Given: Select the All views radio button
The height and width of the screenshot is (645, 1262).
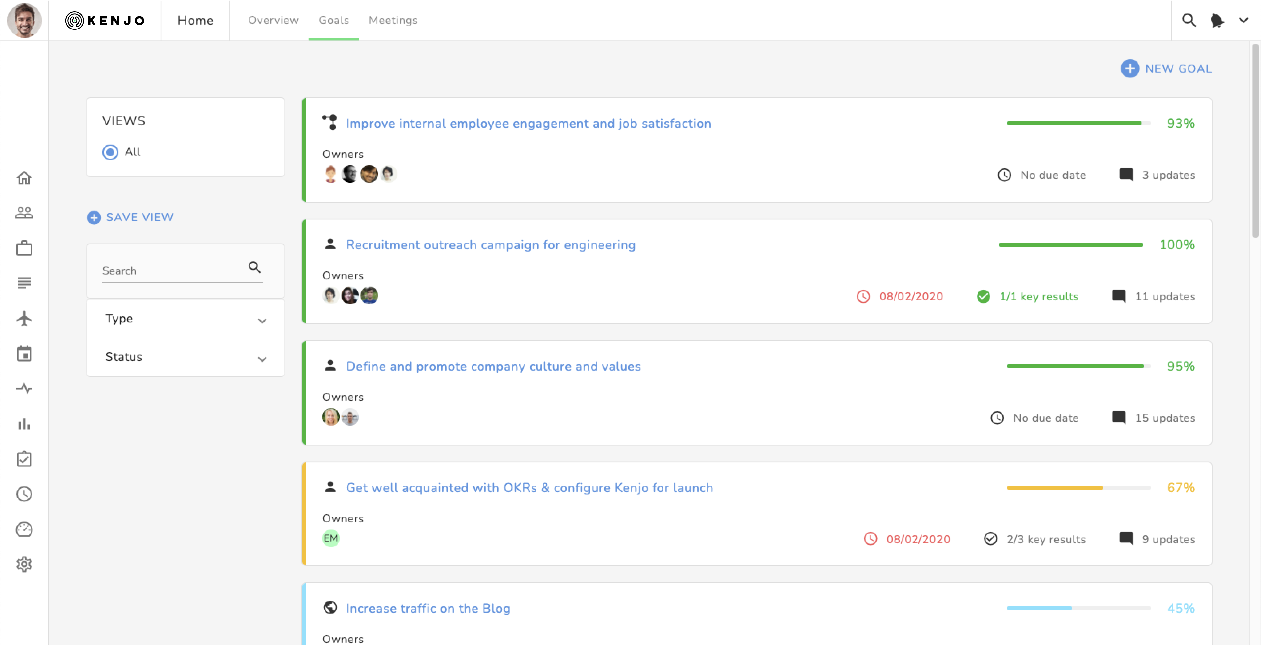Looking at the screenshot, I should (111, 152).
